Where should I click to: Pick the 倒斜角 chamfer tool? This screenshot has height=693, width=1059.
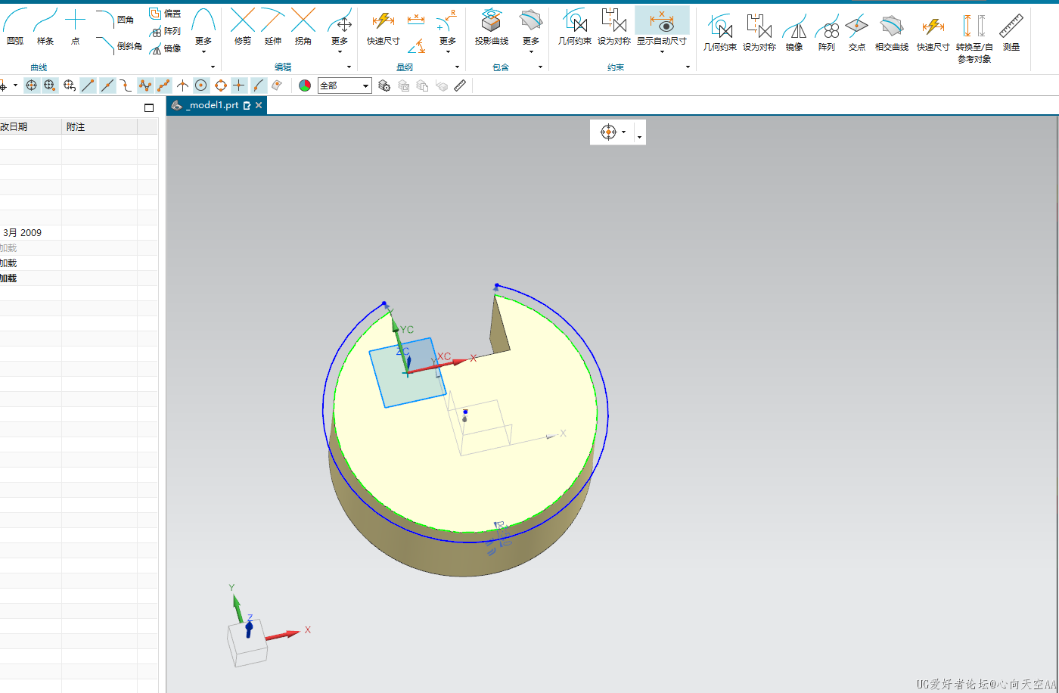point(119,45)
